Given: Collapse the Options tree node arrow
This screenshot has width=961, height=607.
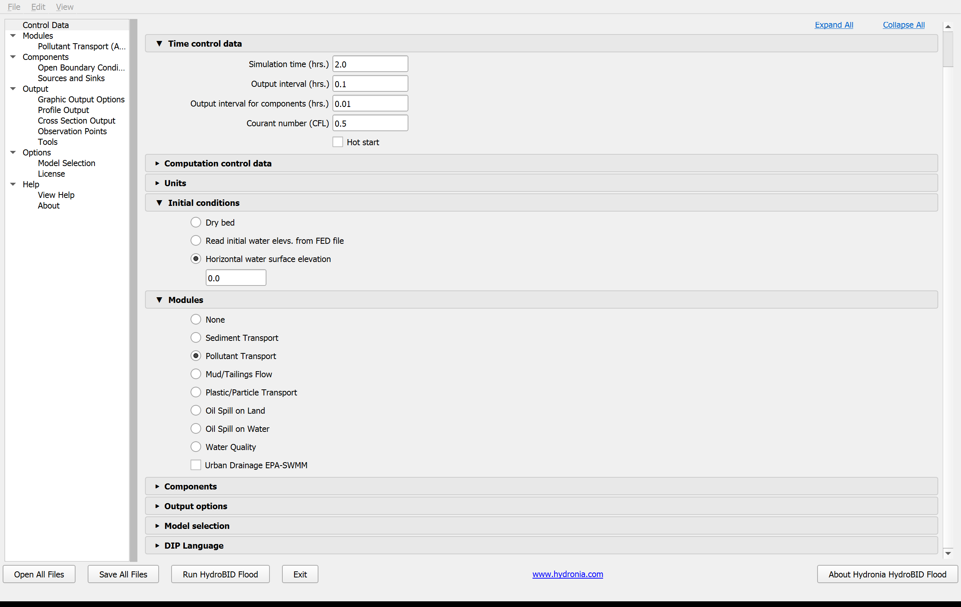Looking at the screenshot, I should click(13, 152).
